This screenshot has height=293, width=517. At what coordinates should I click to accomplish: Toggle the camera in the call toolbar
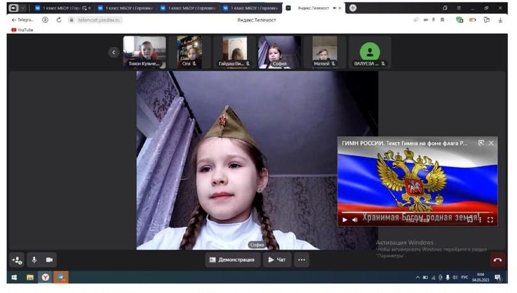[x=49, y=260]
